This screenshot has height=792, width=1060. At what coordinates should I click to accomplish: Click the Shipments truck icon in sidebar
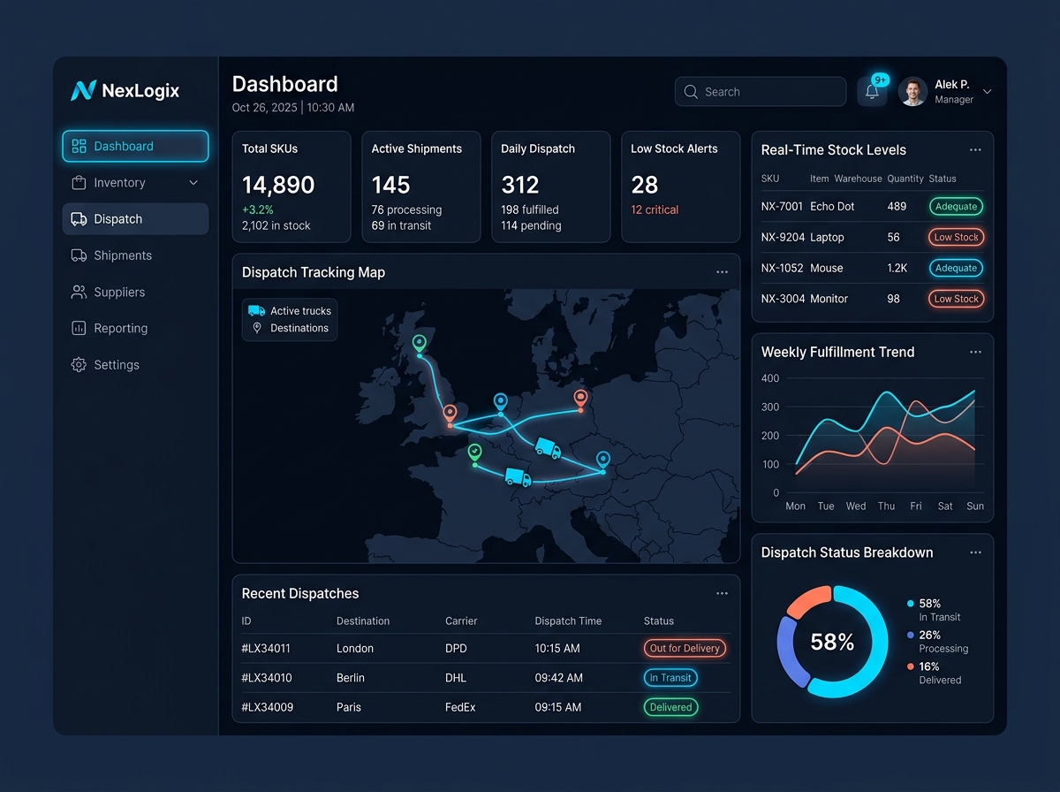click(x=79, y=255)
